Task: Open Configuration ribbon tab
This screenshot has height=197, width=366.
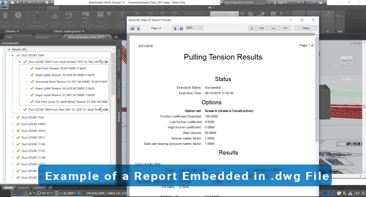Action: (x=107, y=8)
